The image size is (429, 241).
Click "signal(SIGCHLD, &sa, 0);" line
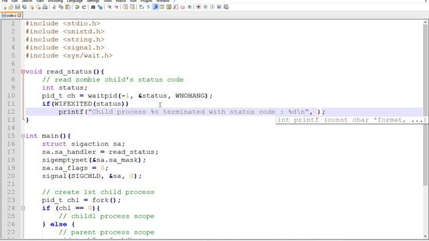(x=92, y=176)
